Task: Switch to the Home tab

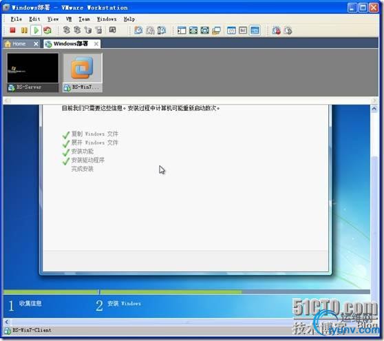Action: pyautogui.click(x=19, y=44)
